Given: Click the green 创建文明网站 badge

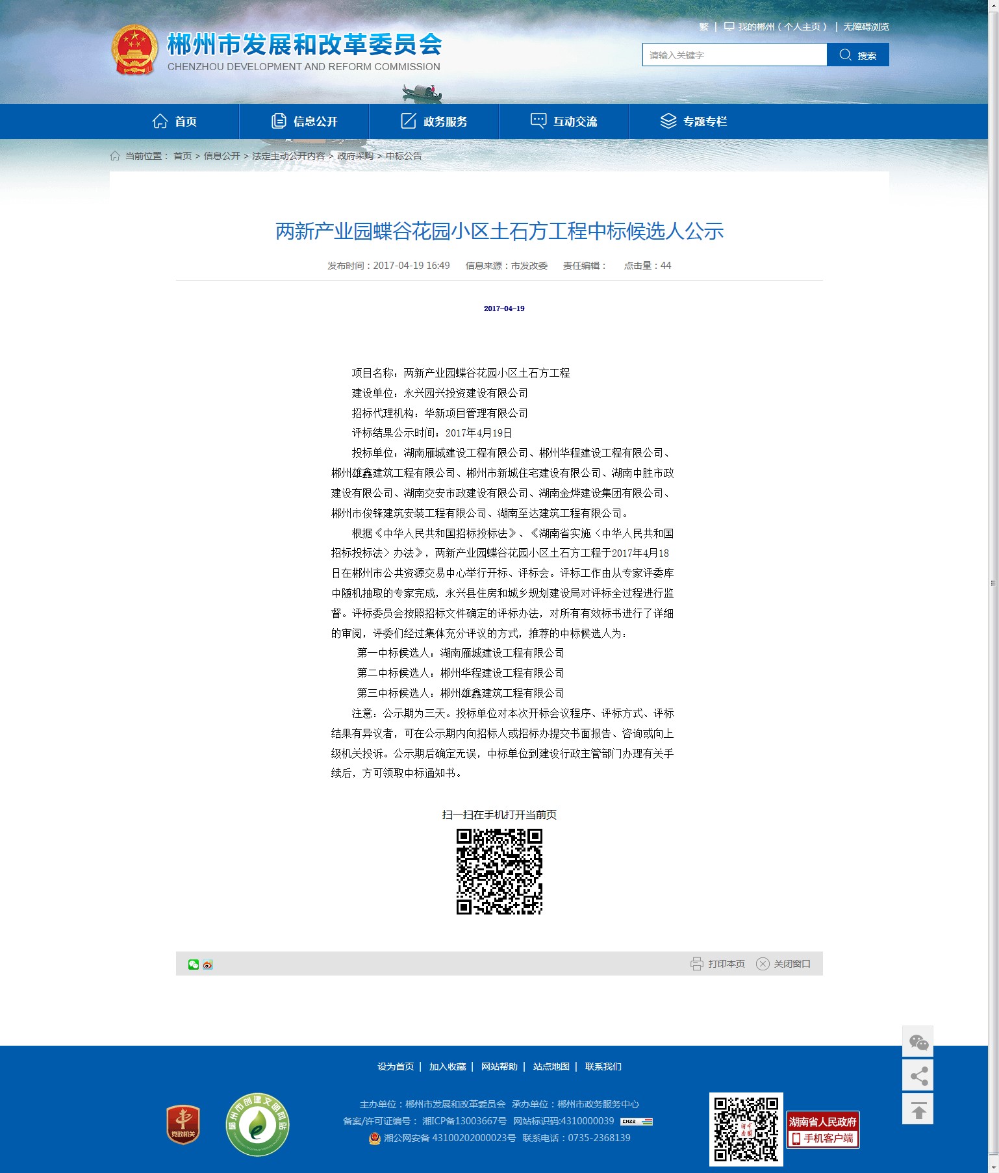Looking at the screenshot, I should coord(258,1124).
